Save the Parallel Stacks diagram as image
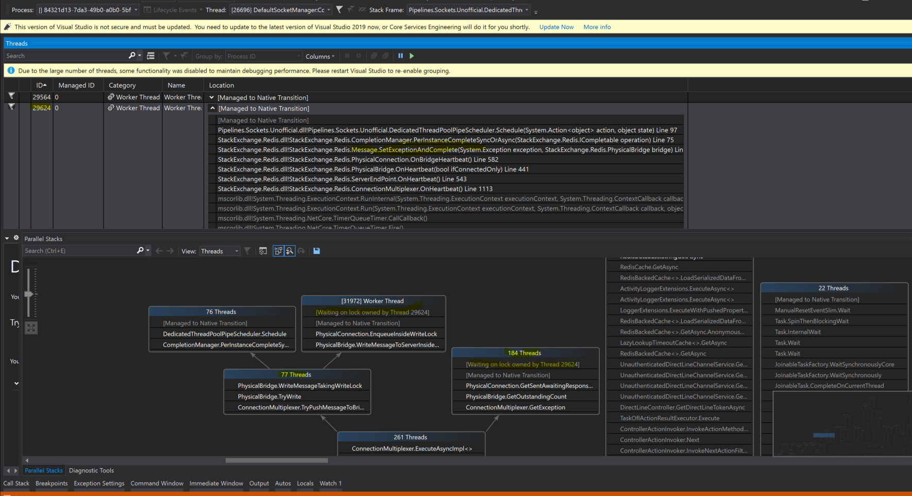This screenshot has height=496, width=912. (316, 251)
